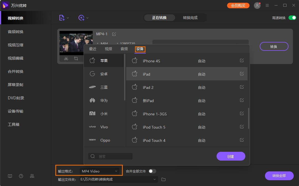The image size is (299, 186).
Task: Click the load DVD disc icon
Action: point(81,18)
